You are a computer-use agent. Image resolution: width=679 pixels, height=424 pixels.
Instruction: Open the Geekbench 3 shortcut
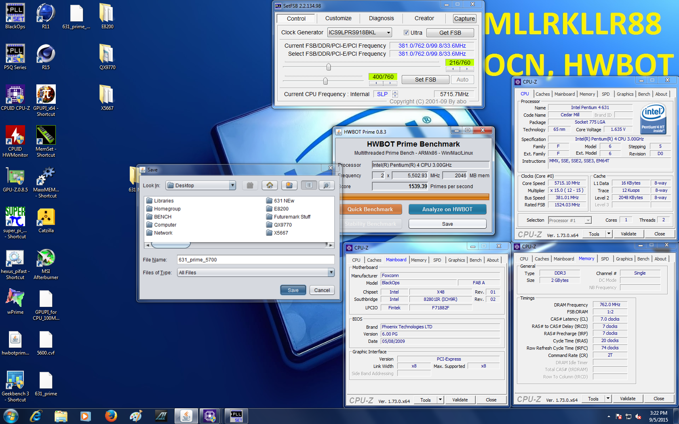[x=15, y=386]
